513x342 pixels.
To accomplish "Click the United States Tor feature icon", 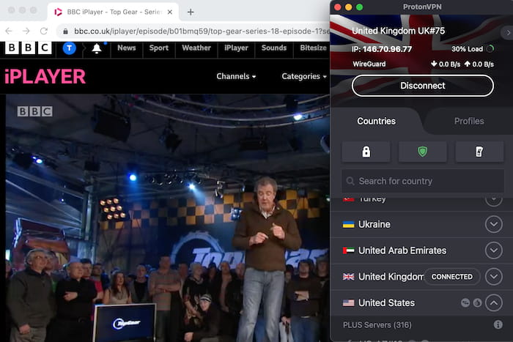I will [477, 302].
